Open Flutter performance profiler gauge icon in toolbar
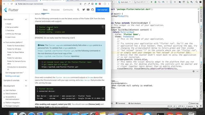This screenshot has height=115, width=205. (163, 2)
